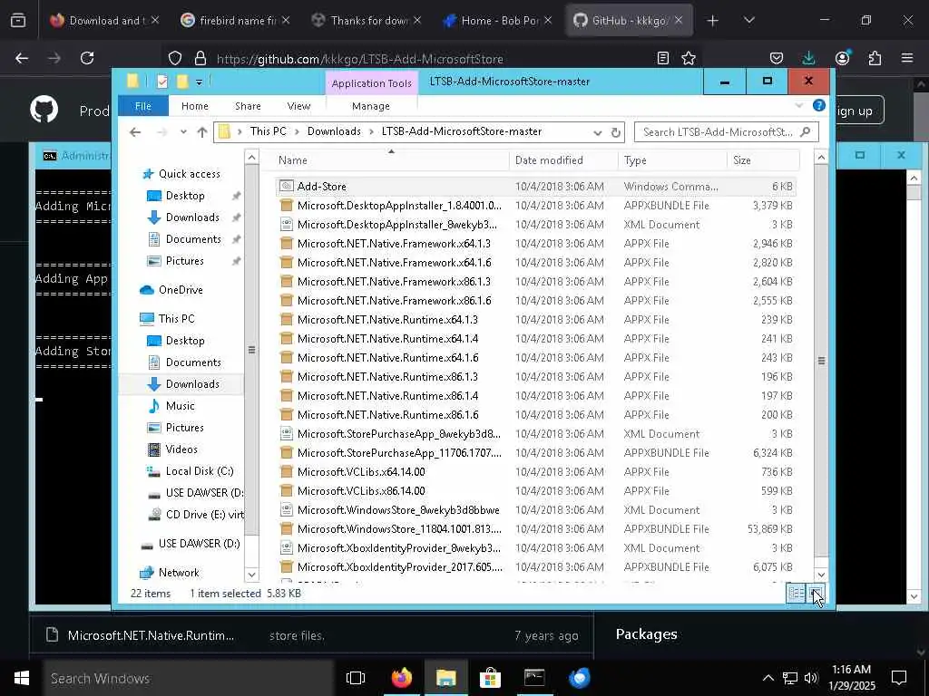
Task: Sort by Size column header
Action: click(763, 160)
